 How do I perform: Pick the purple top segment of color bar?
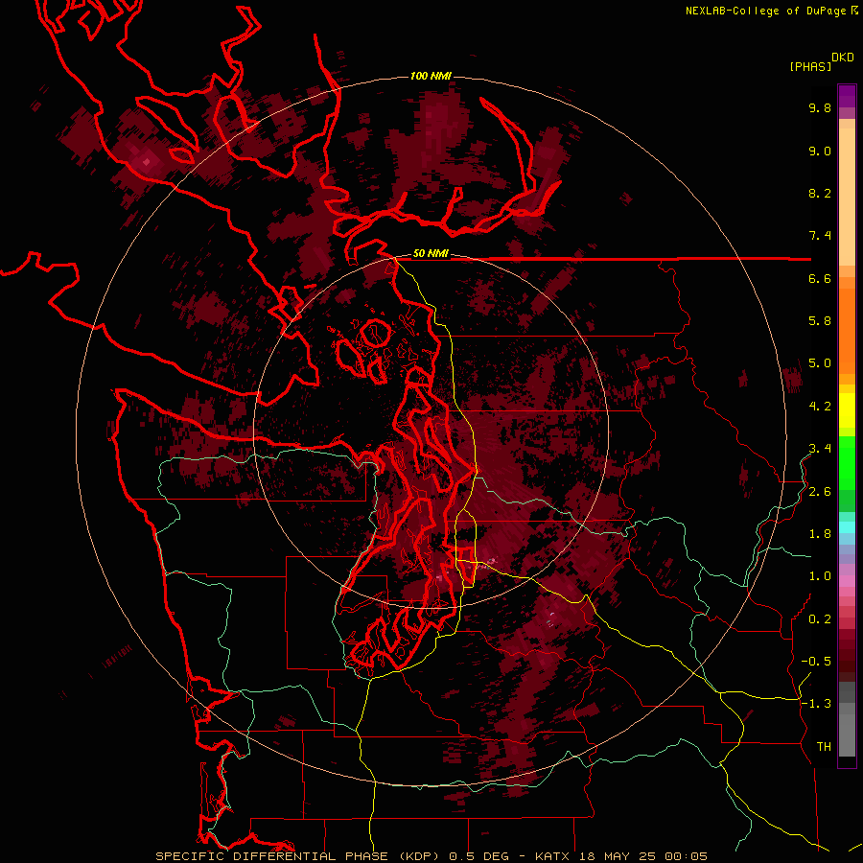point(847,96)
